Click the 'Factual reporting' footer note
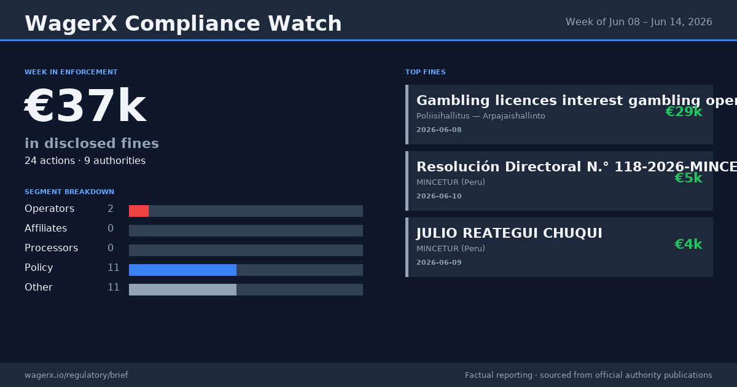Viewport: 737px width, 387px height. 588,375
